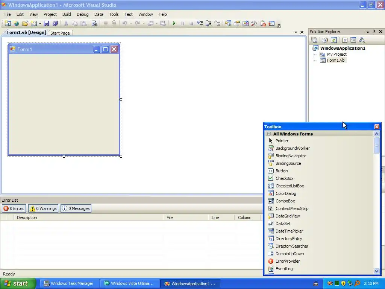Click the Error List icon in the main toolbar
This screenshot has width=385, height=289.
(263, 23)
